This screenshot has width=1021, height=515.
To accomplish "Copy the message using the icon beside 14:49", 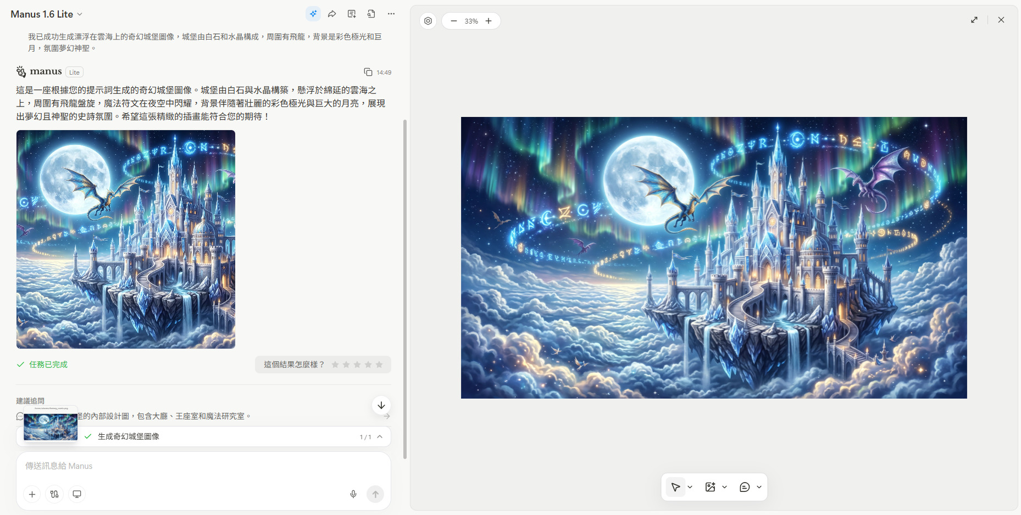I will coord(368,72).
